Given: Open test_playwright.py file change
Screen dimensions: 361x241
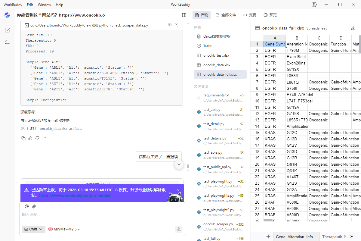Looking at the screenshot, I should (220, 183).
